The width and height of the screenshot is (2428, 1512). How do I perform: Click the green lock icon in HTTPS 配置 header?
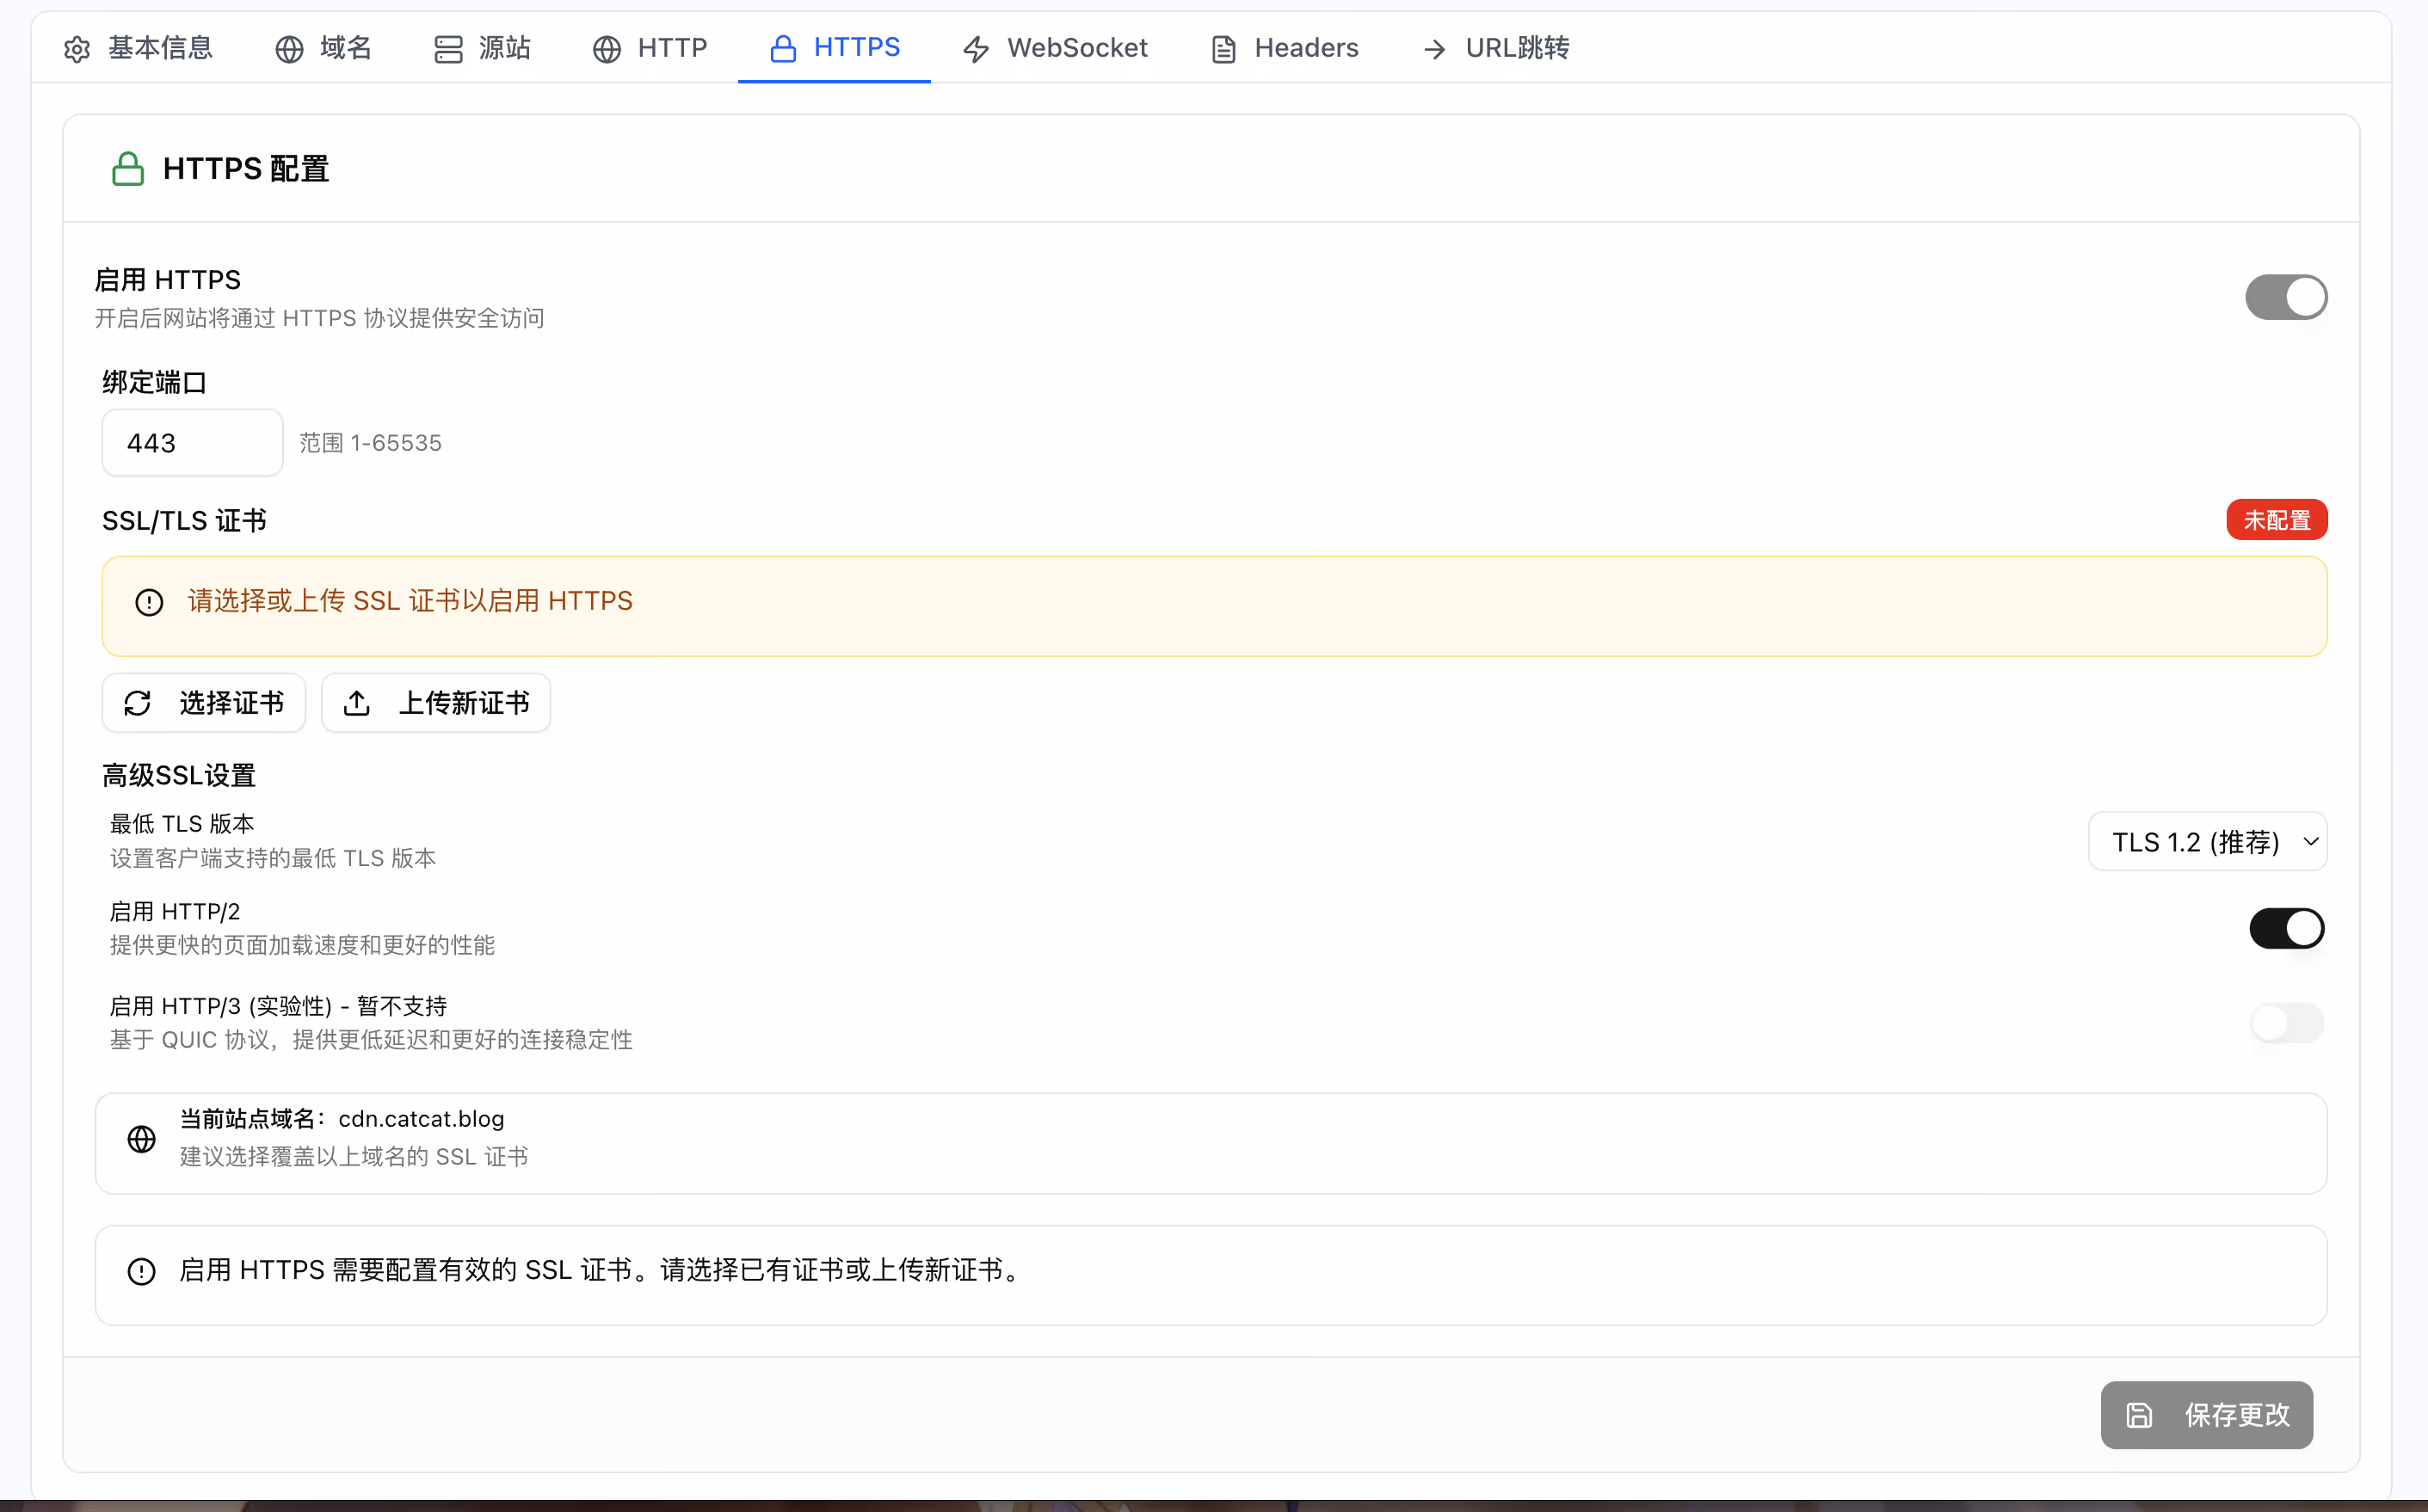point(128,169)
